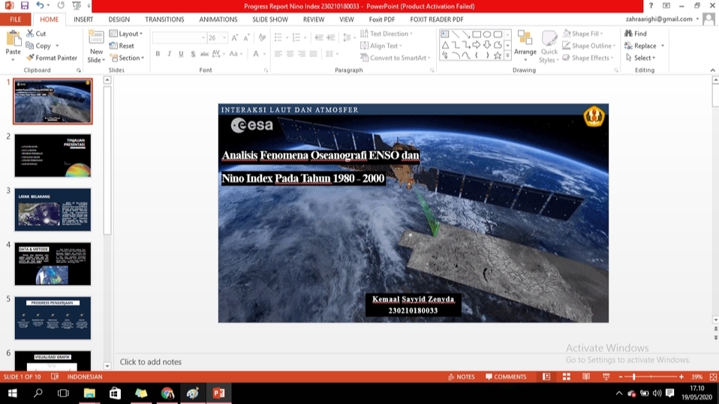Open the FILE tab

[15, 19]
